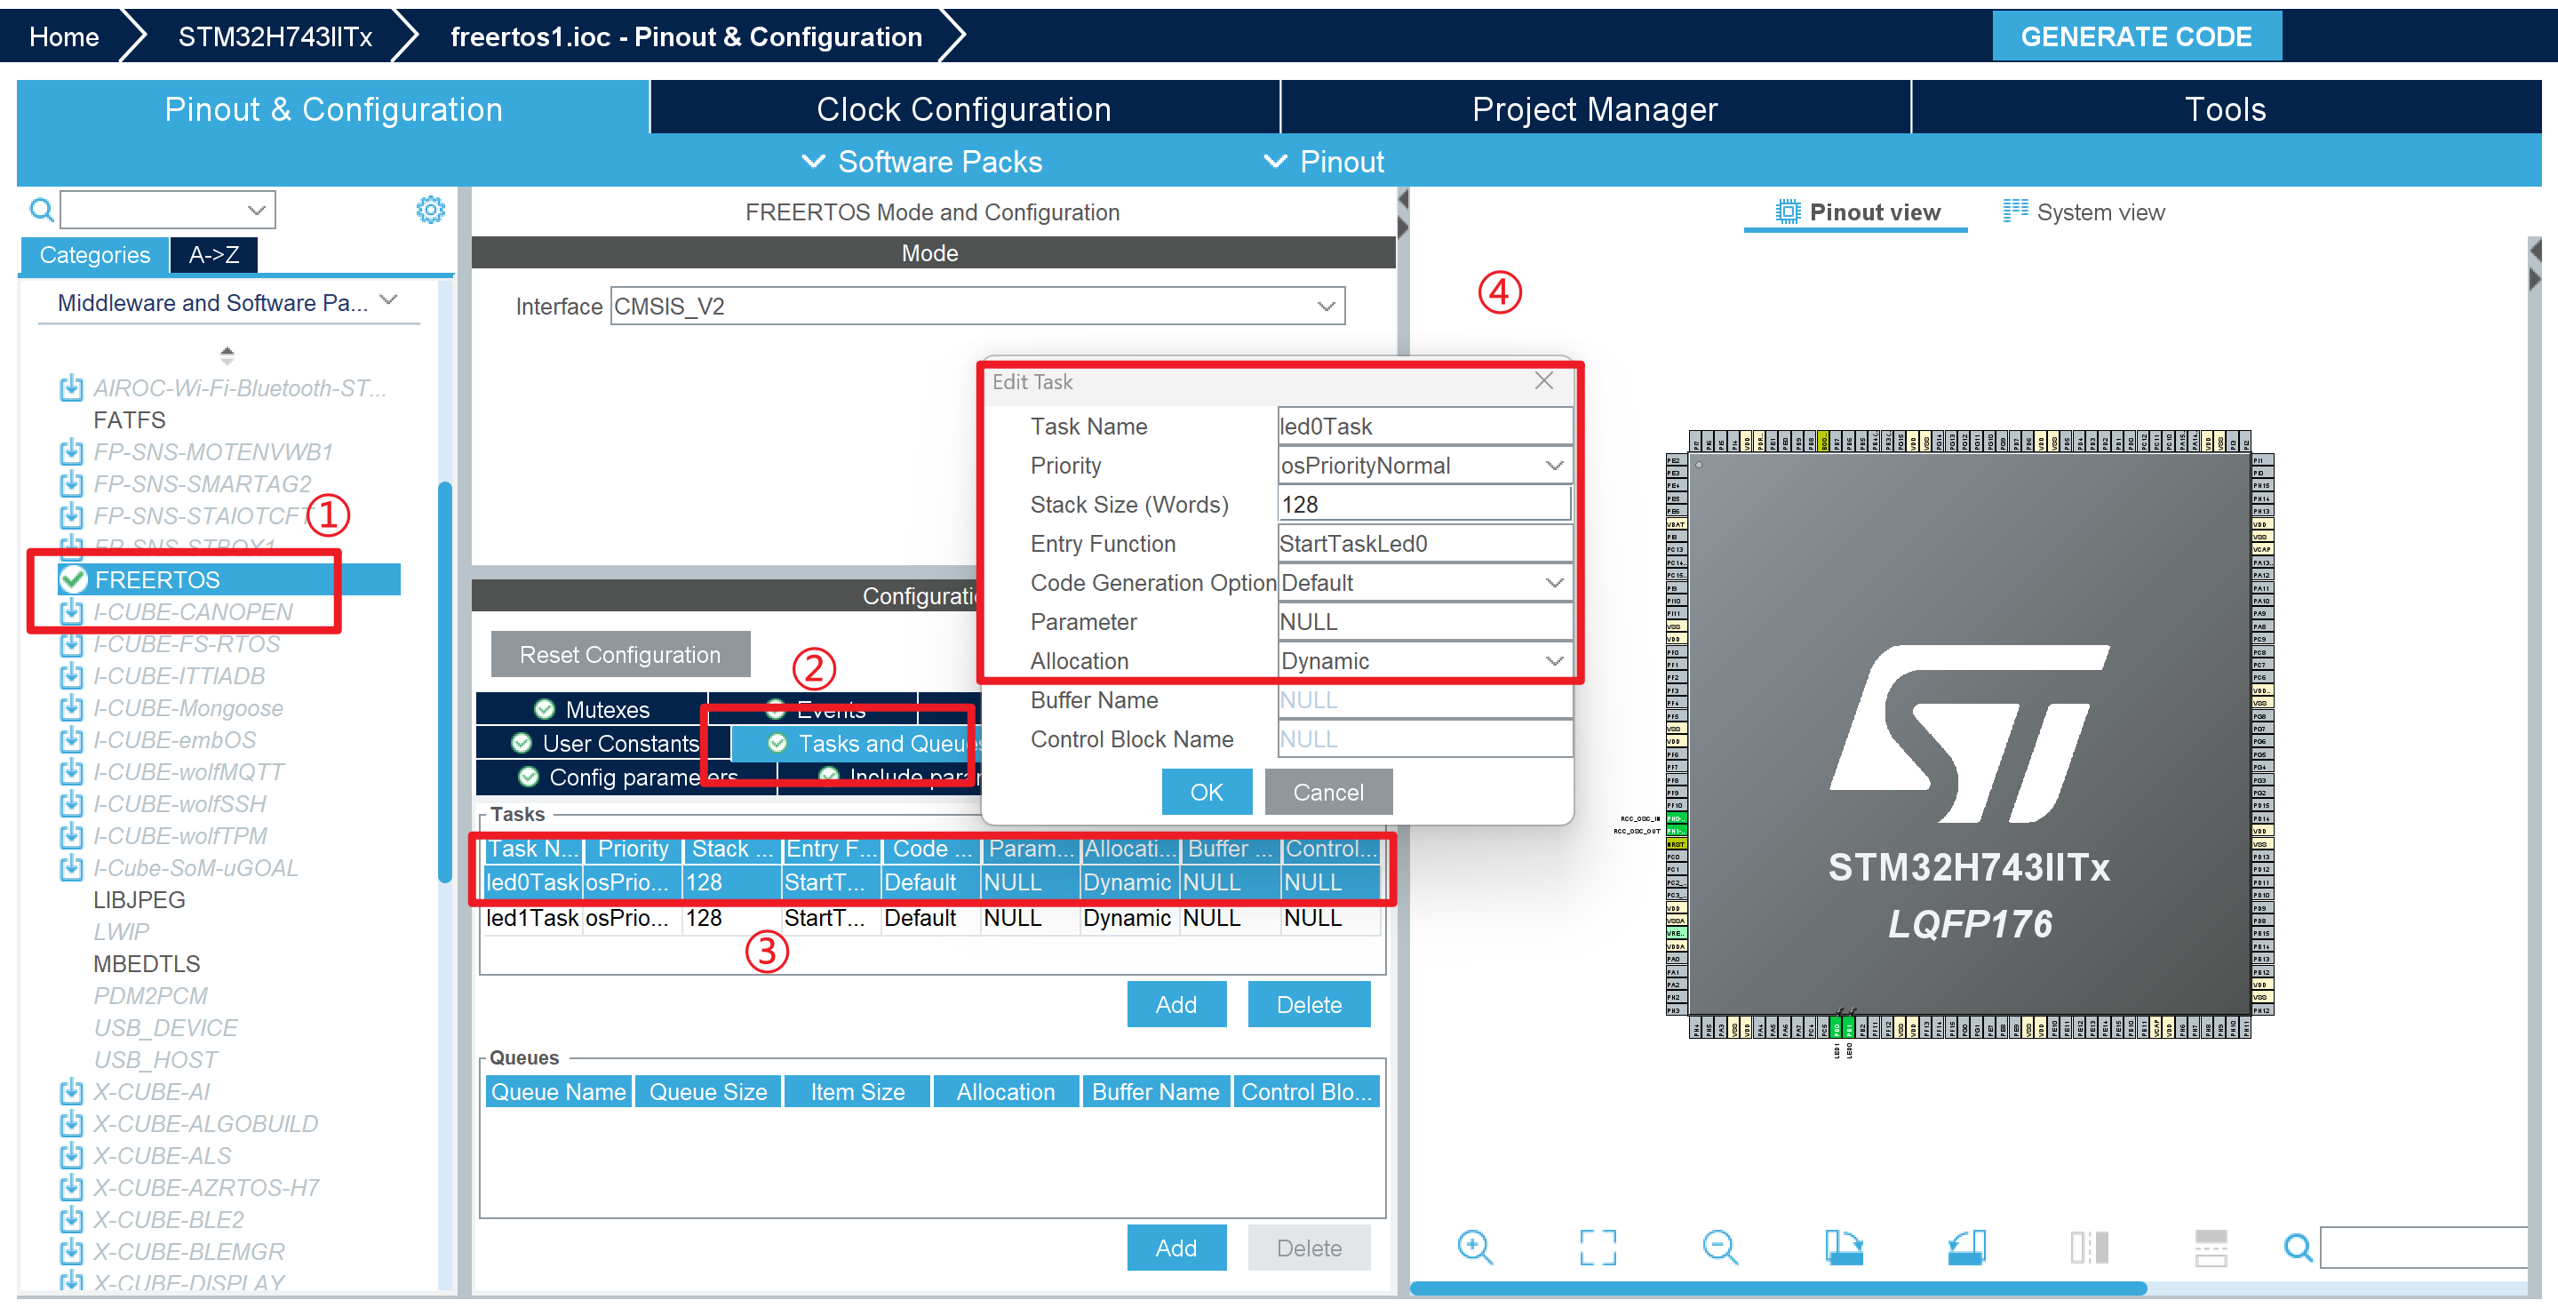Click the green check icon beside FREERTOS

(x=73, y=579)
